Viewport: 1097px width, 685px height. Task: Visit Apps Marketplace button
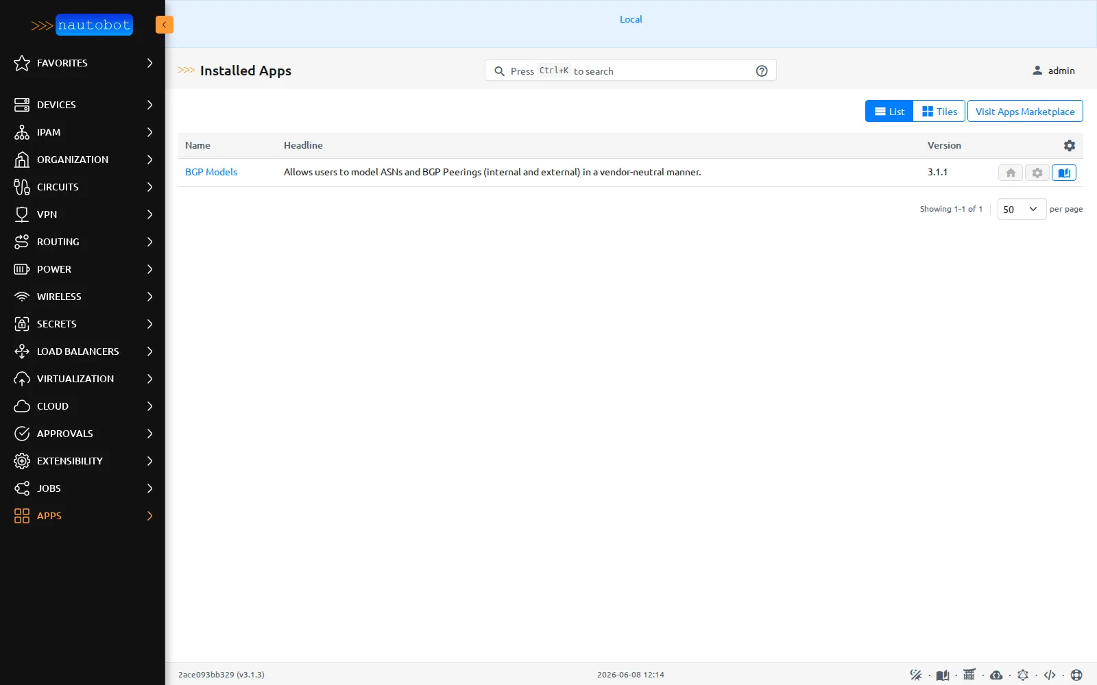point(1025,111)
